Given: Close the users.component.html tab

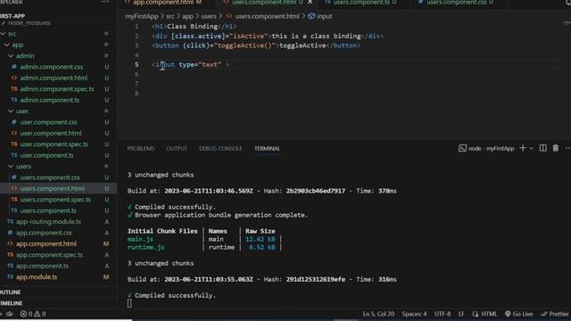Looking at the screenshot, I should pos(310,3).
